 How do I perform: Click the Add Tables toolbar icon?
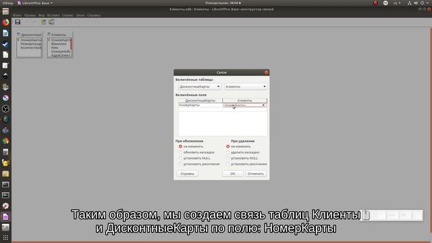pyautogui.click(x=43, y=22)
